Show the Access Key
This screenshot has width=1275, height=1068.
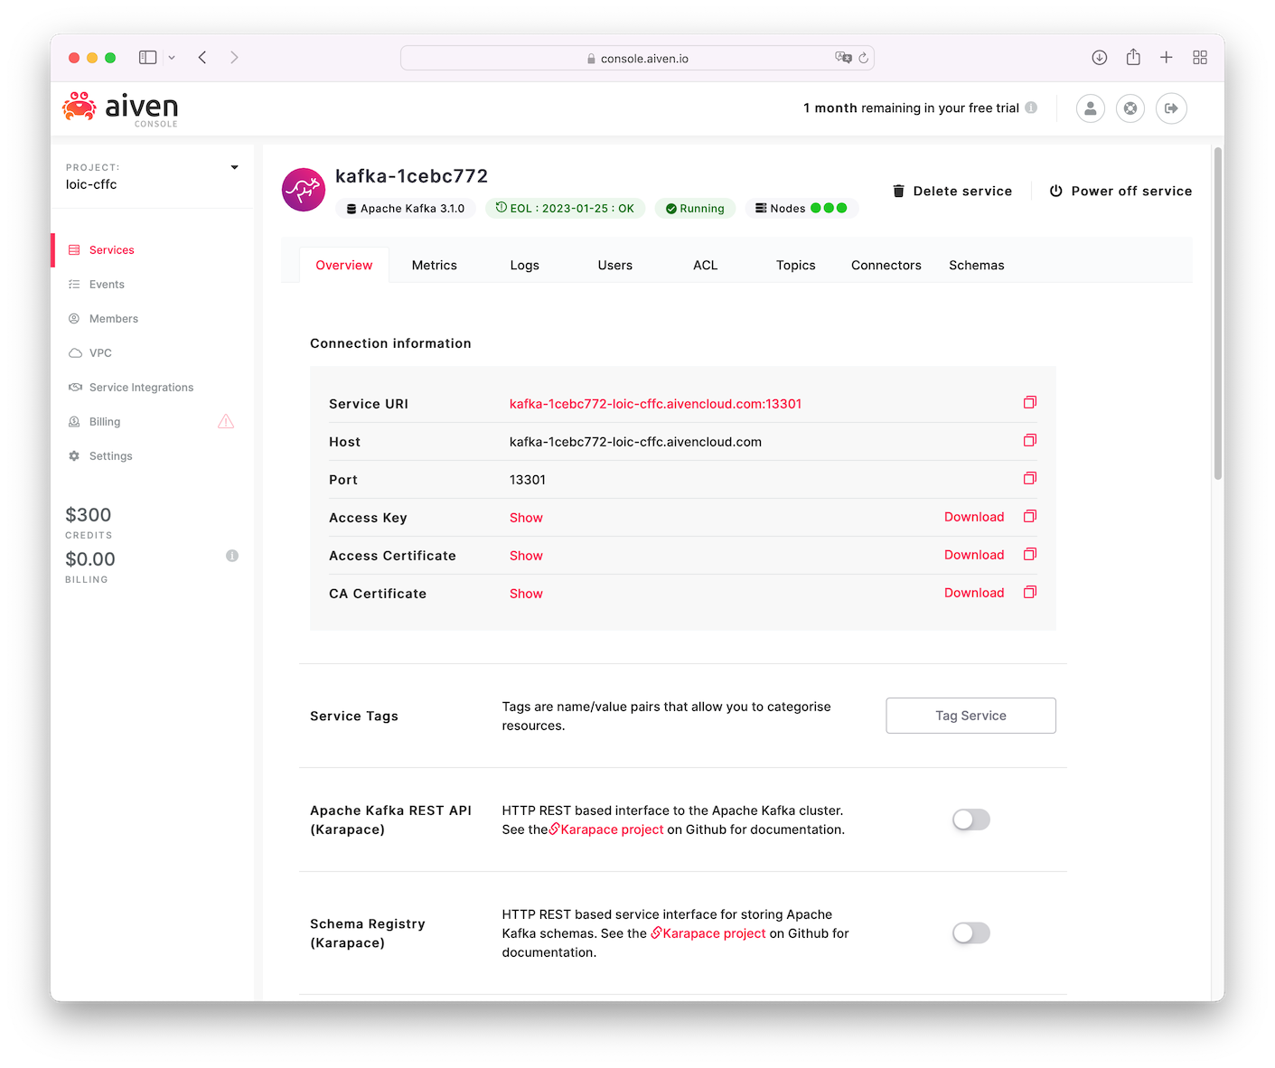point(526,518)
